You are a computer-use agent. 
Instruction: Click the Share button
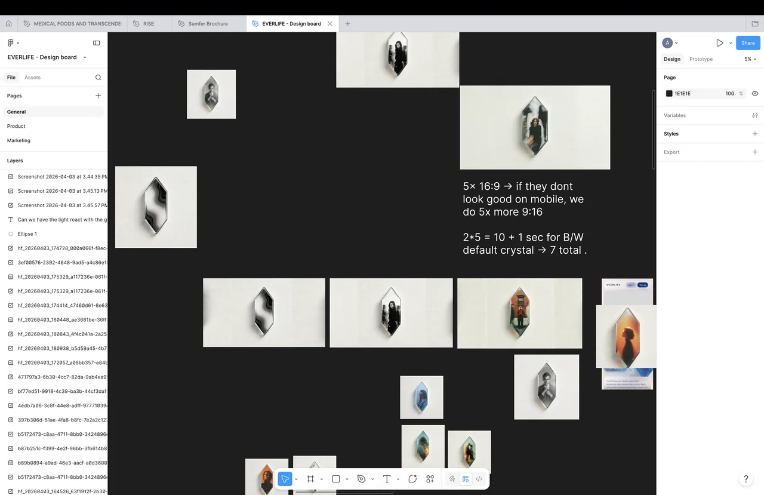coord(748,43)
